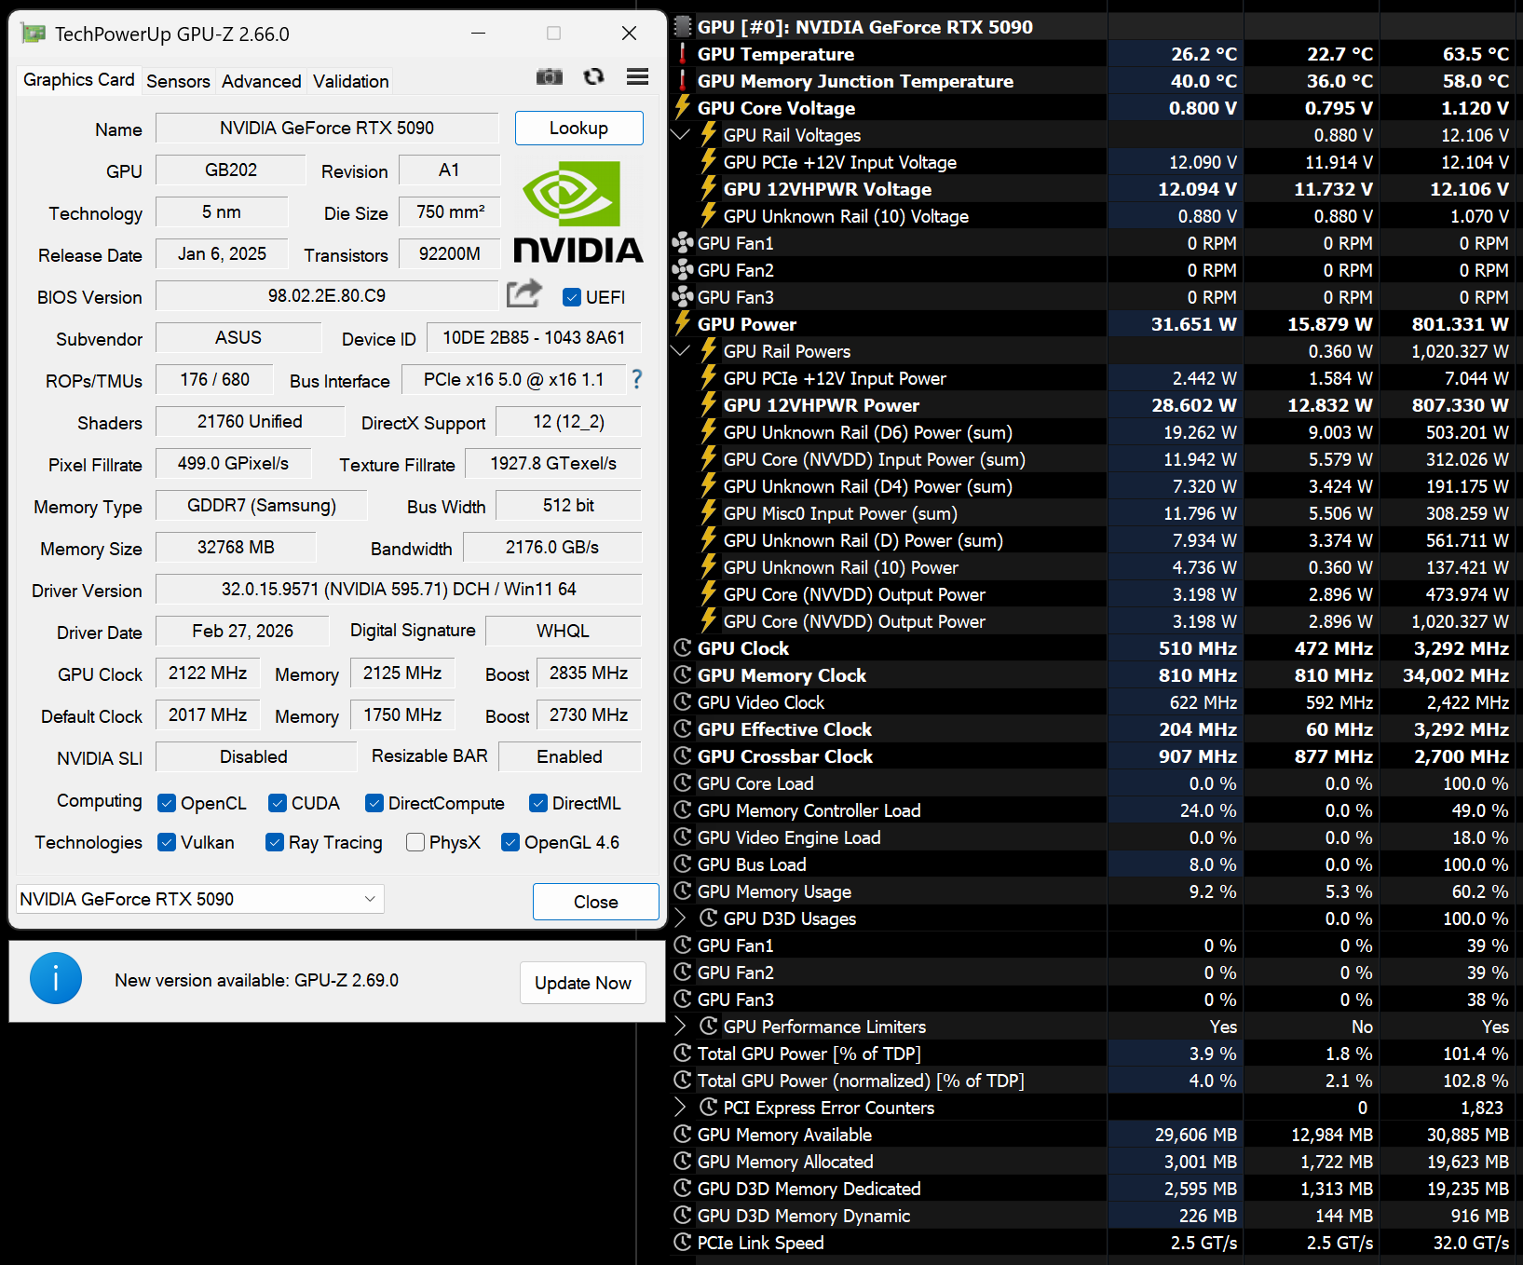Click the "GPU Video Clock" sensor label
Image resolution: width=1523 pixels, height=1265 pixels.
761,702
